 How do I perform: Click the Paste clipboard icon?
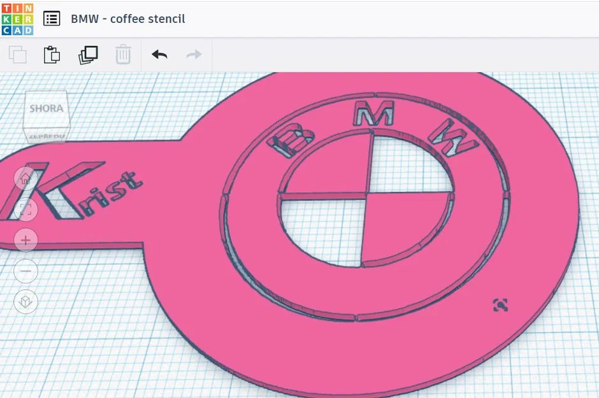pos(52,55)
